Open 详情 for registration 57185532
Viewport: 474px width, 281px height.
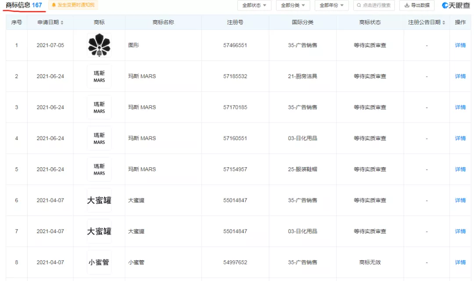click(460, 76)
